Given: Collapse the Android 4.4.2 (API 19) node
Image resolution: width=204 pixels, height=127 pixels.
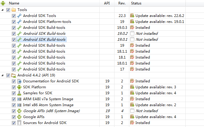Looking at the screenshot, I should (3, 75).
